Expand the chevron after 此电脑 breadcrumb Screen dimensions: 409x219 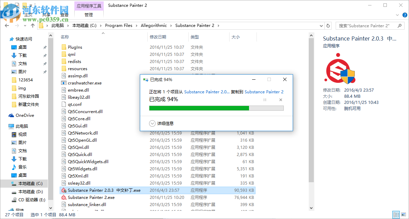68,26
